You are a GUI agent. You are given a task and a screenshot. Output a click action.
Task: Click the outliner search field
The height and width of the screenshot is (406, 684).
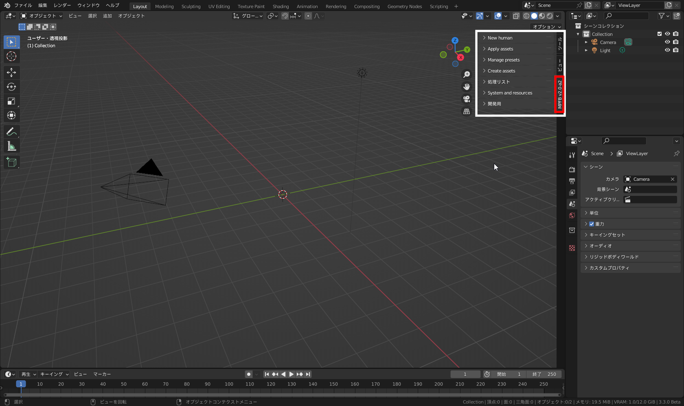point(626,16)
